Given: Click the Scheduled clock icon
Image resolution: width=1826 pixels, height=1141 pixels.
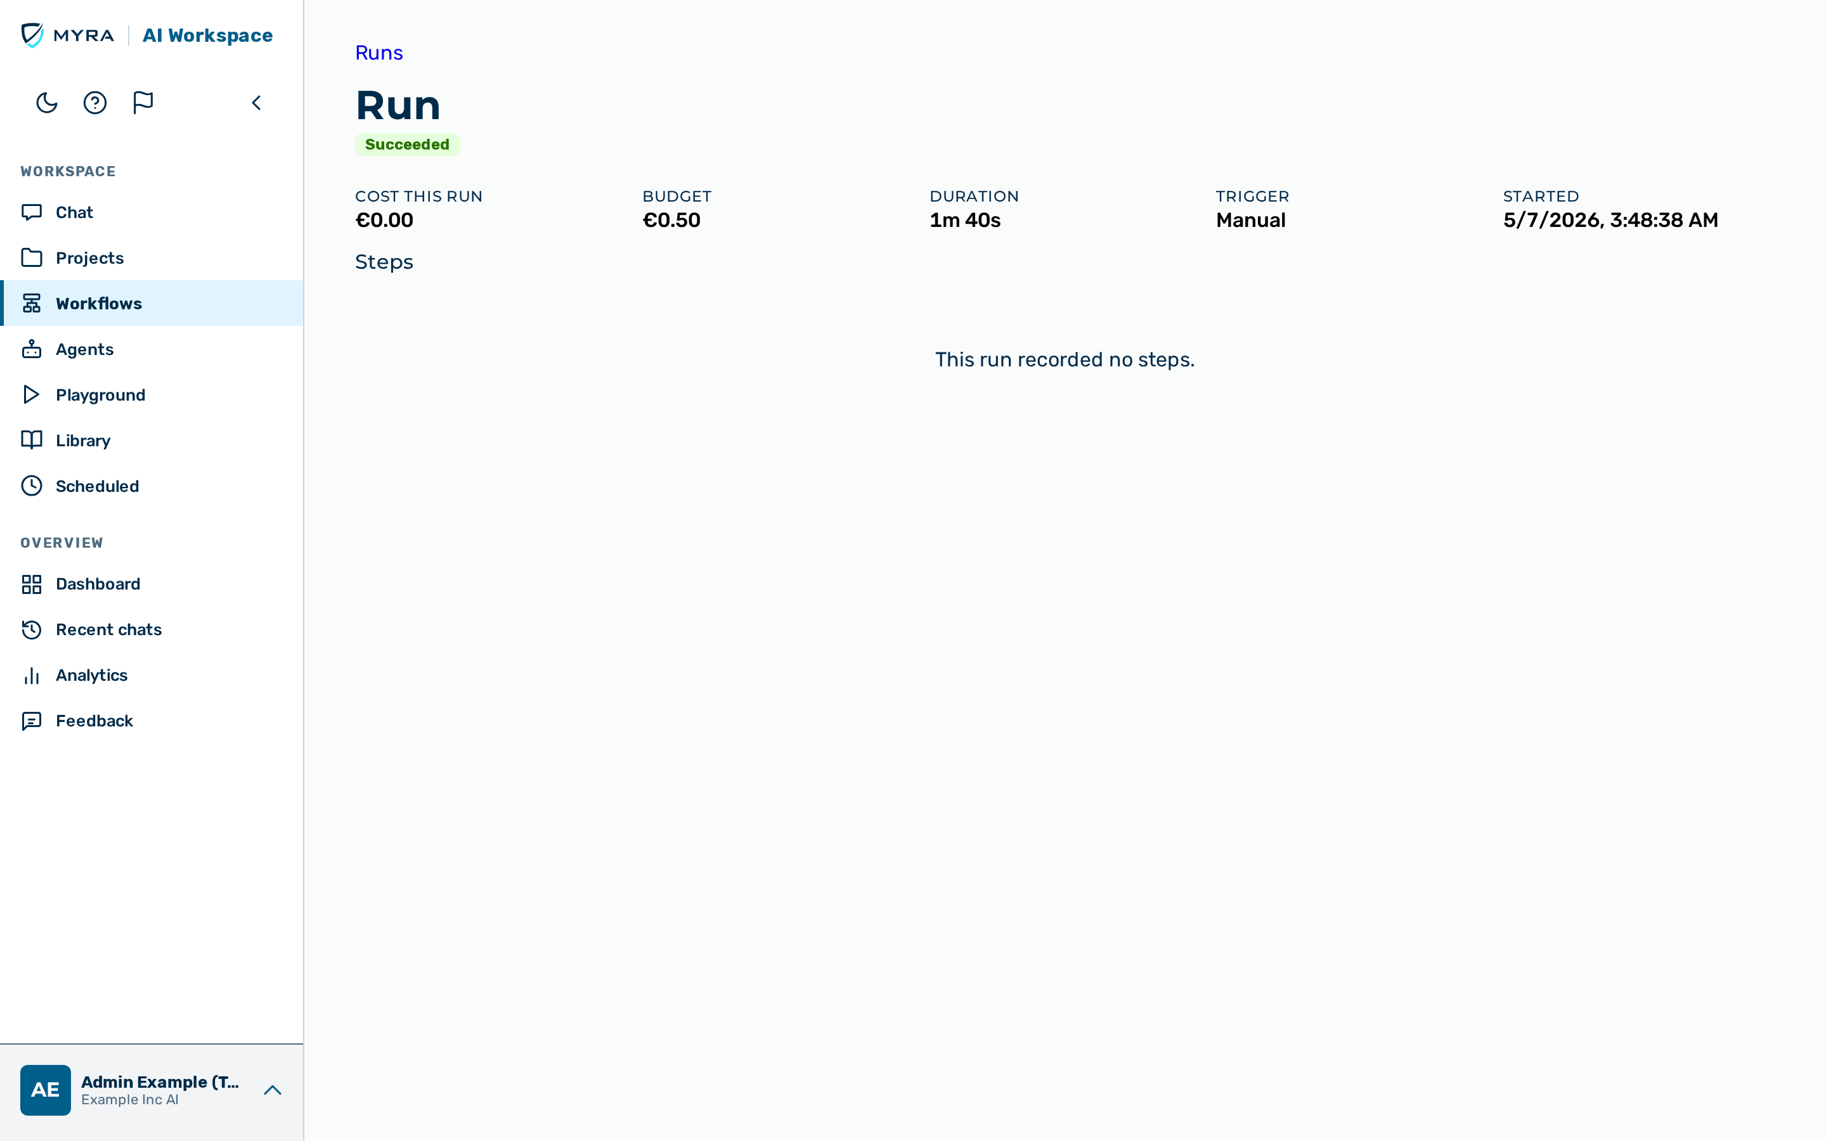Looking at the screenshot, I should tap(32, 486).
